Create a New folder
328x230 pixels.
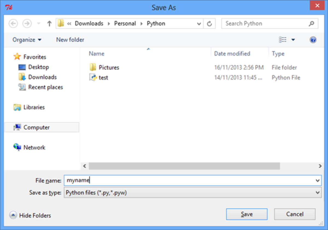(70, 40)
